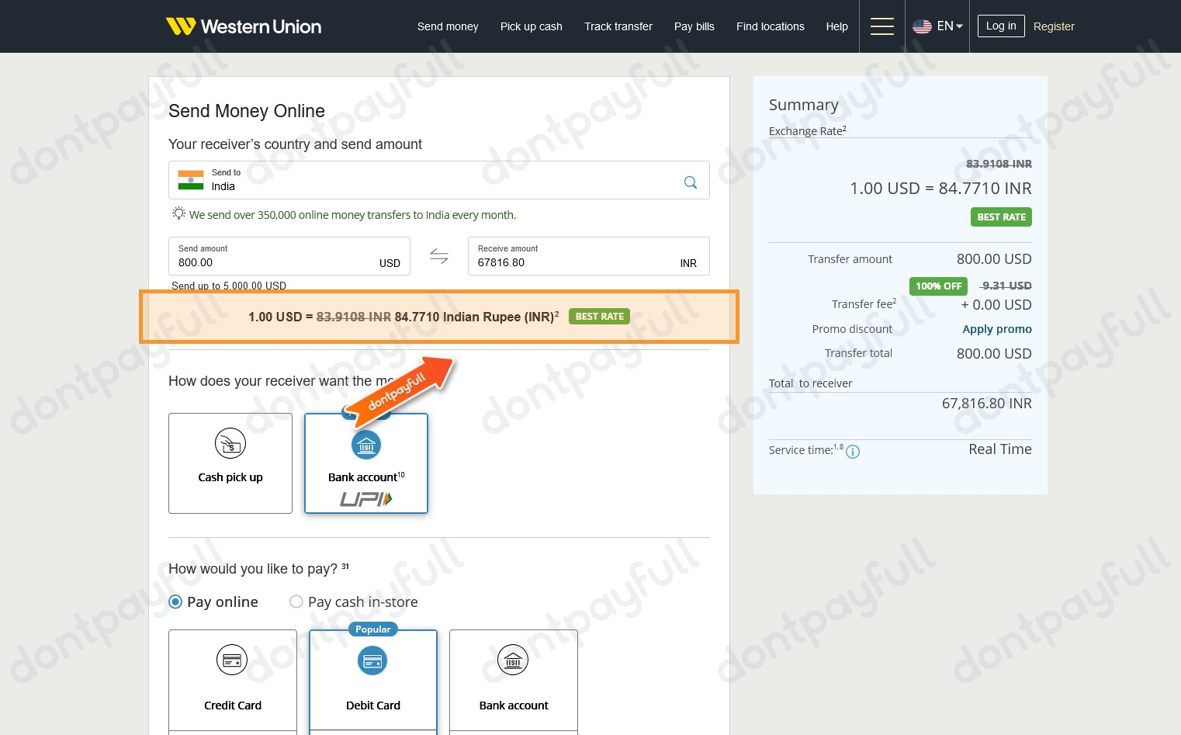Click the Popular badge on Debit Card
This screenshot has width=1181, height=735.
tap(373, 629)
